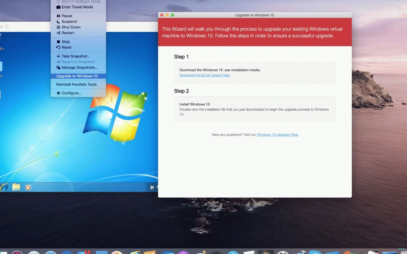Screen dimensions: 407x254
Task: Open the Windows 10 Upgrade Page link
Action: (x=277, y=135)
